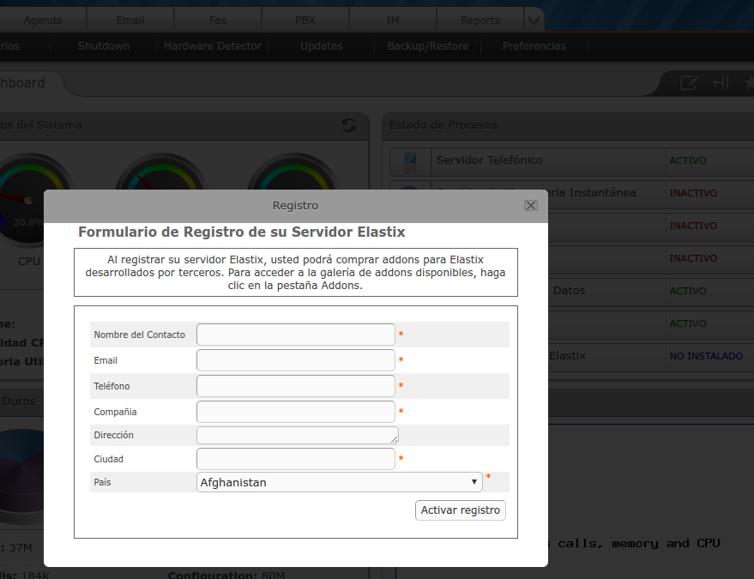Go to the Reports tab
The height and width of the screenshot is (579, 754).
[x=480, y=20]
